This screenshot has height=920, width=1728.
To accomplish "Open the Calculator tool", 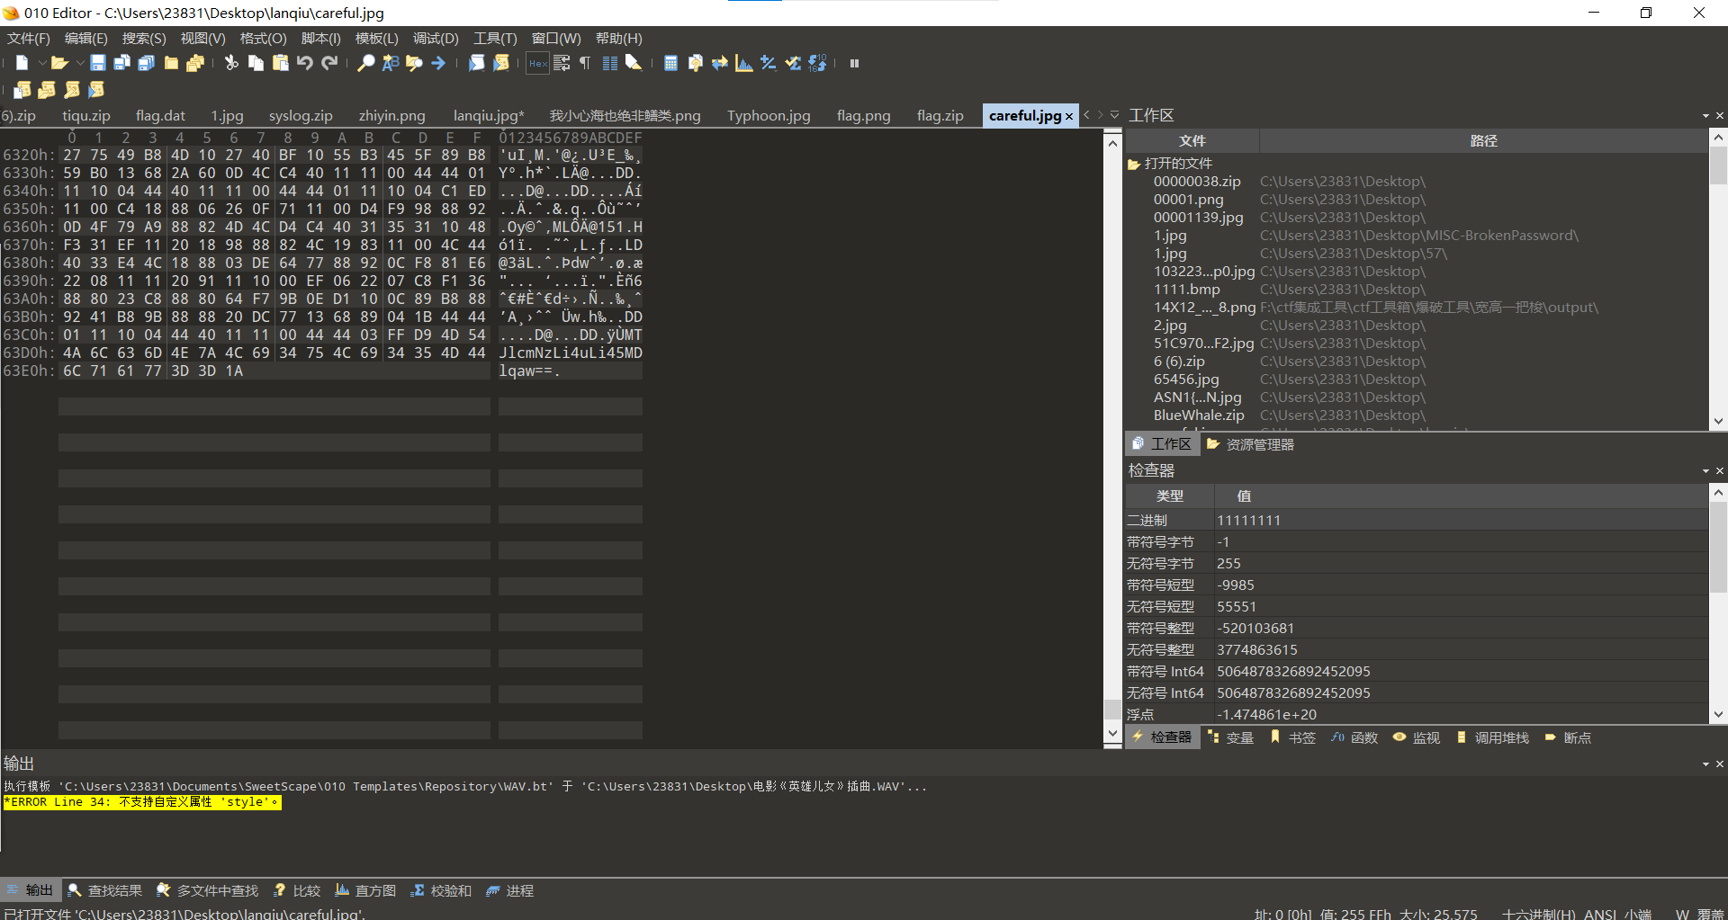I will click(670, 63).
